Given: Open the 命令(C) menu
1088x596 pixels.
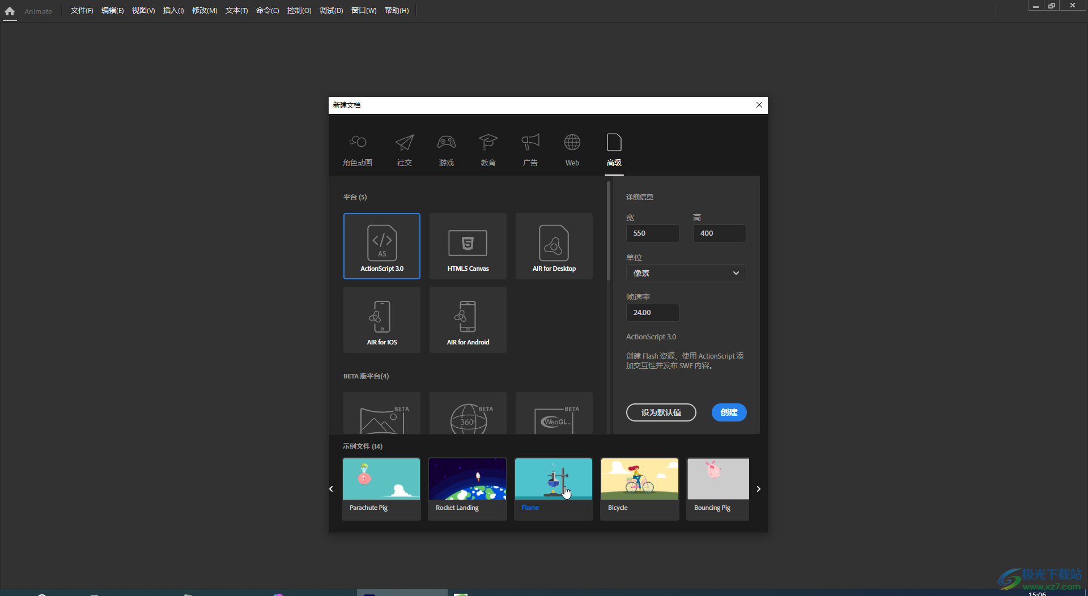Looking at the screenshot, I should 267,11.
